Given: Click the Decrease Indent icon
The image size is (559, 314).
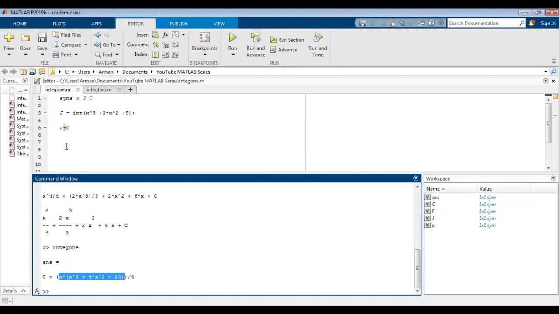Looking at the screenshot, I should point(175,55).
